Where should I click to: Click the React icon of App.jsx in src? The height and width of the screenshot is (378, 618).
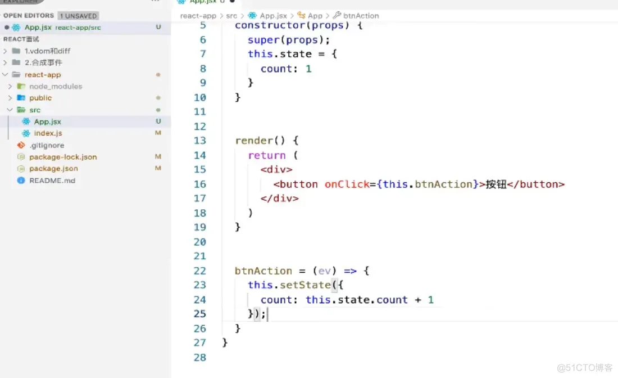pos(26,121)
